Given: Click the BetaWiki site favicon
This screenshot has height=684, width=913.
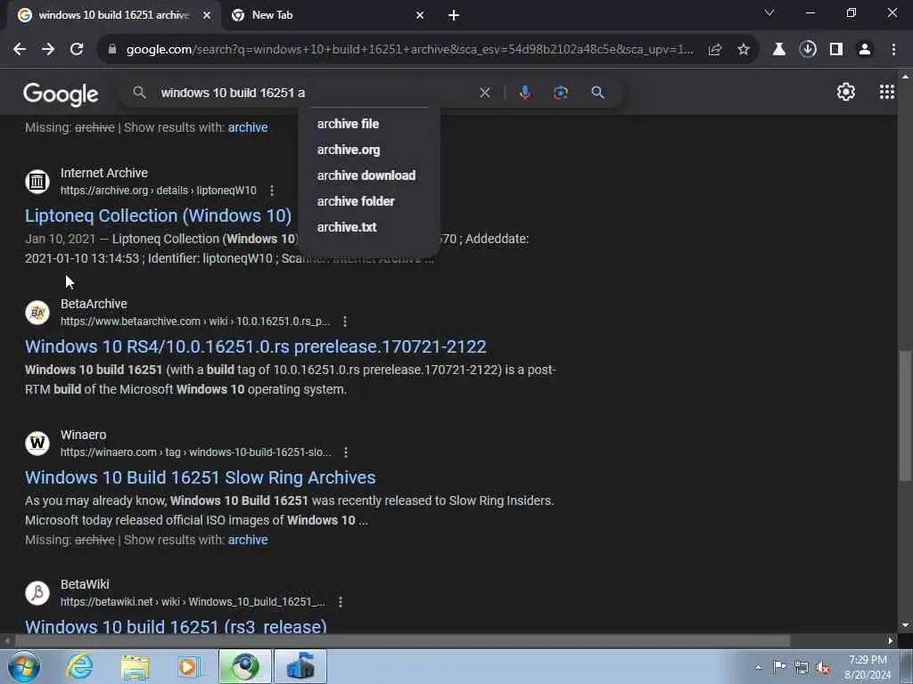Looking at the screenshot, I should tap(37, 592).
